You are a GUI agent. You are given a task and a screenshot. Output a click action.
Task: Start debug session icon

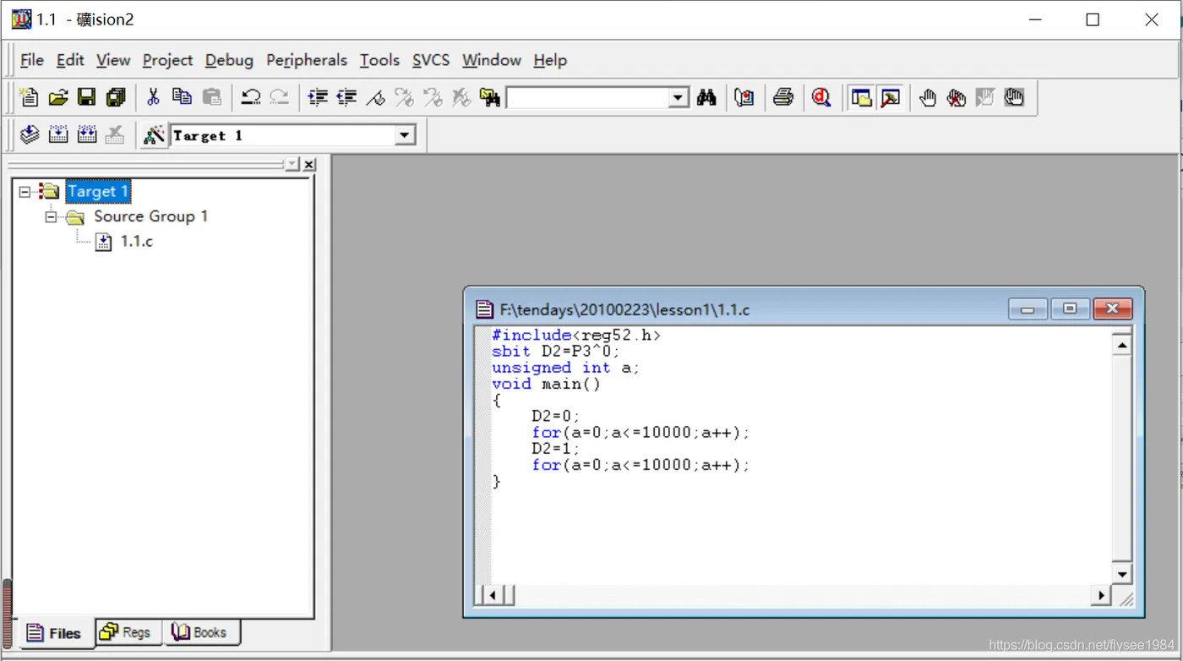click(x=821, y=97)
